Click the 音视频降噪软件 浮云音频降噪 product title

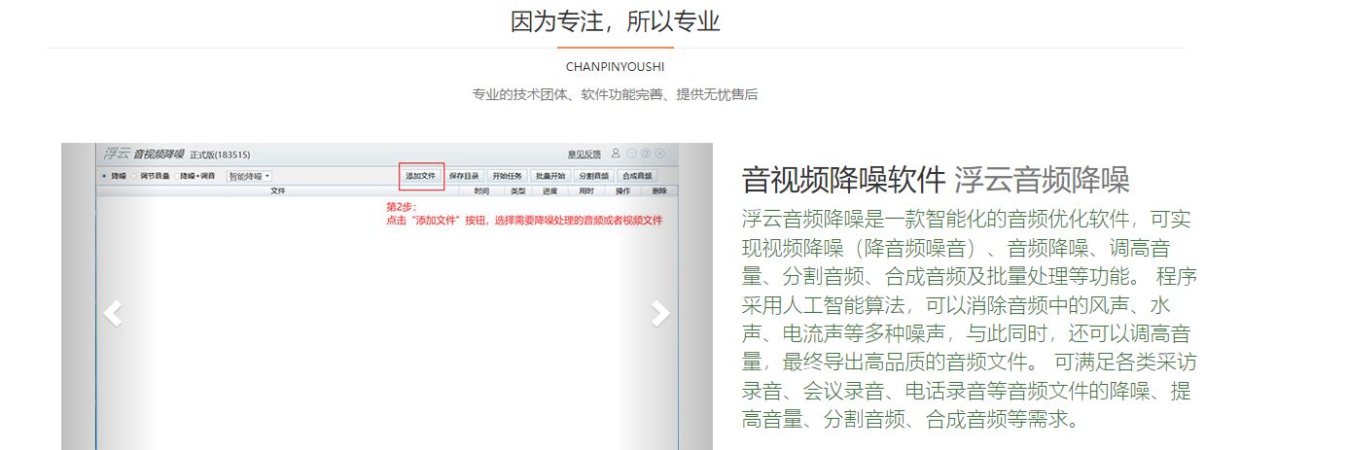tap(936, 180)
